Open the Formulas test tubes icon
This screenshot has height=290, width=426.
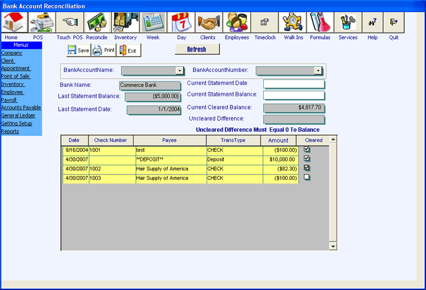click(320, 23)
